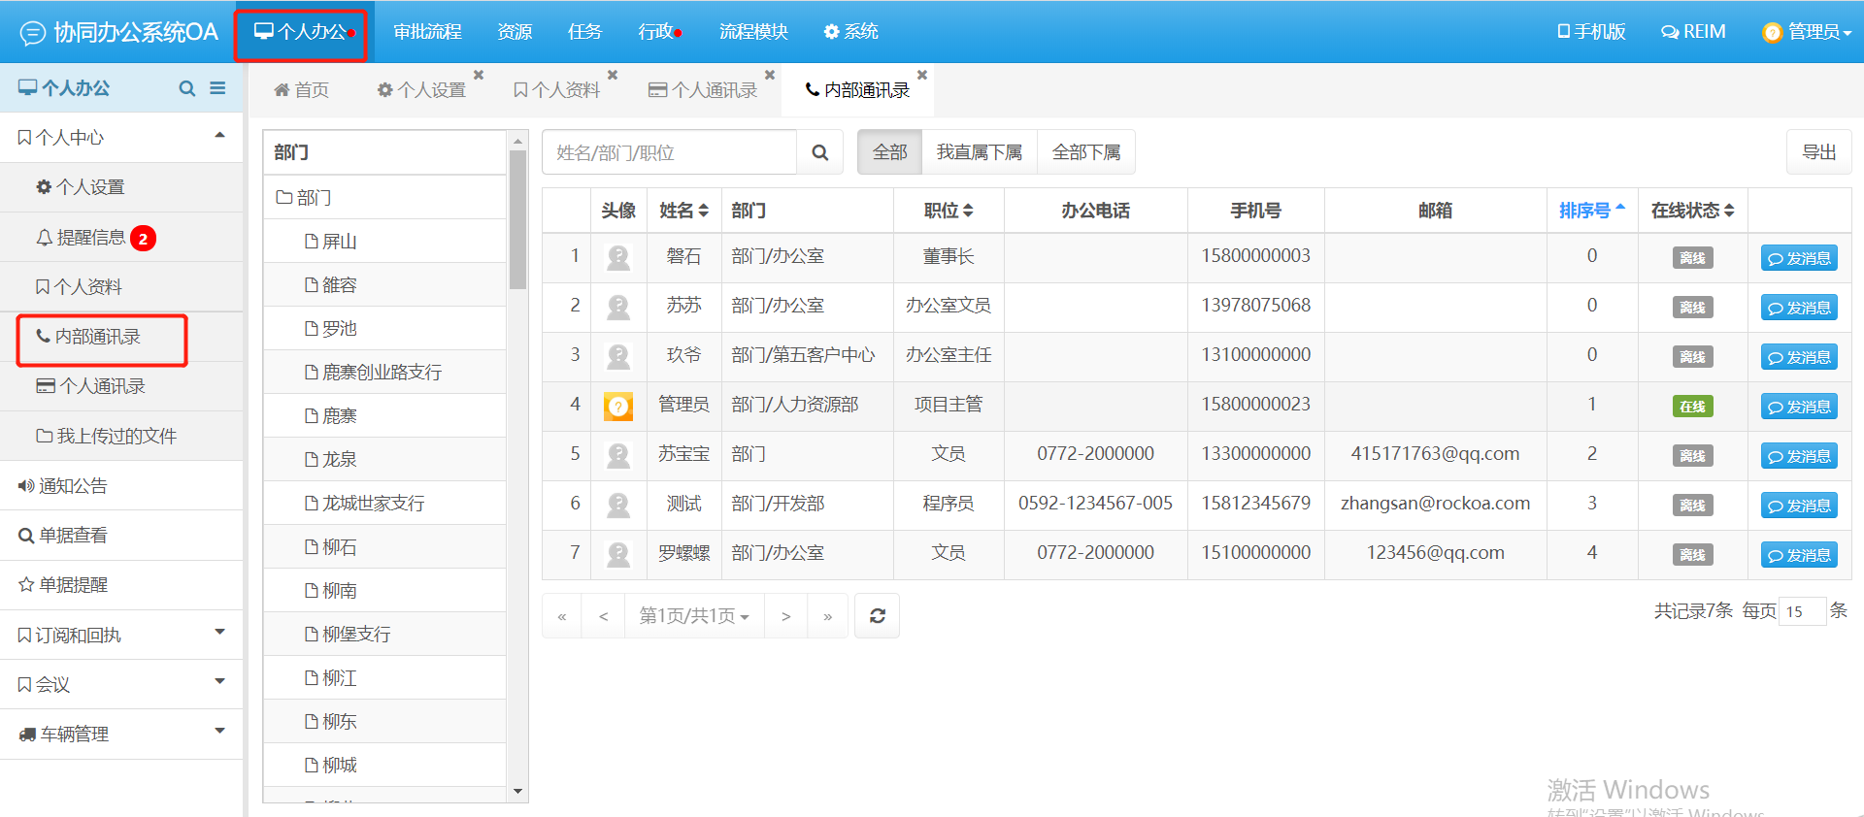Go to the last page with » button
This screenshot has height=817, width=1864.
(x=828, y=616)
